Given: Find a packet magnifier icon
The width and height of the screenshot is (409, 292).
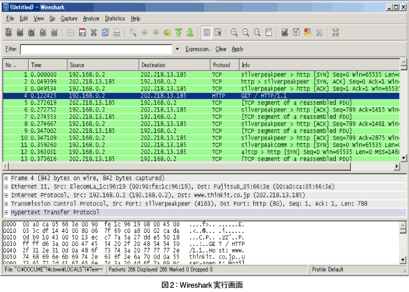Looking at the screenshot, I should pos(133,32).
